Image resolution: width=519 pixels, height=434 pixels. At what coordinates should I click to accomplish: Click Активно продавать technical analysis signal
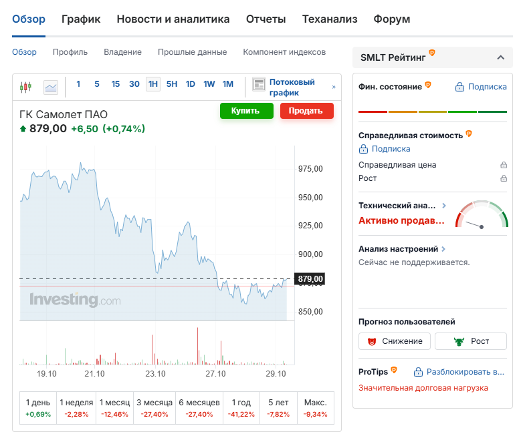click(401, 220)
